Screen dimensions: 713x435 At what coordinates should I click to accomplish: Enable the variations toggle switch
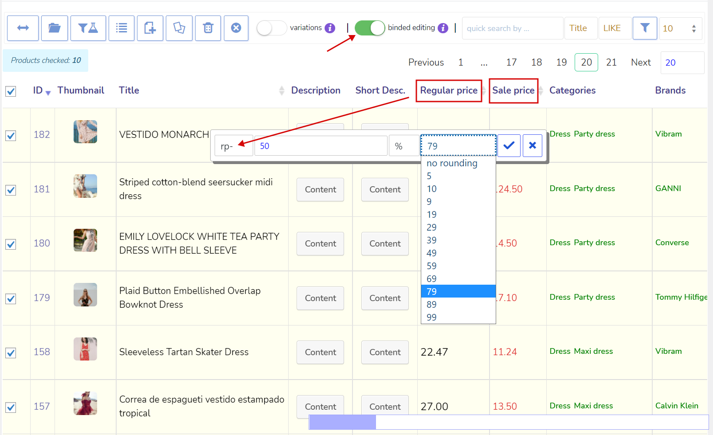click(271, 28)
